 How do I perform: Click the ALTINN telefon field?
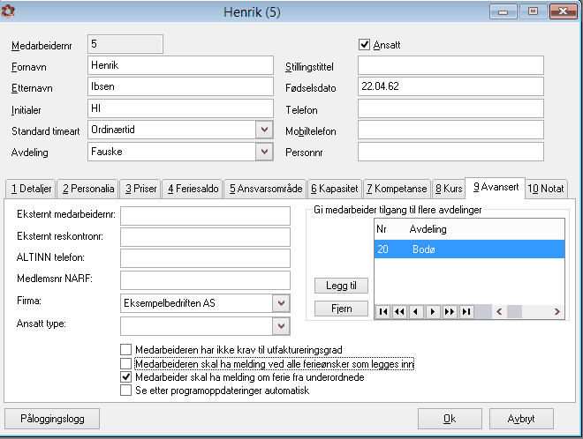(x=205, y=258)
